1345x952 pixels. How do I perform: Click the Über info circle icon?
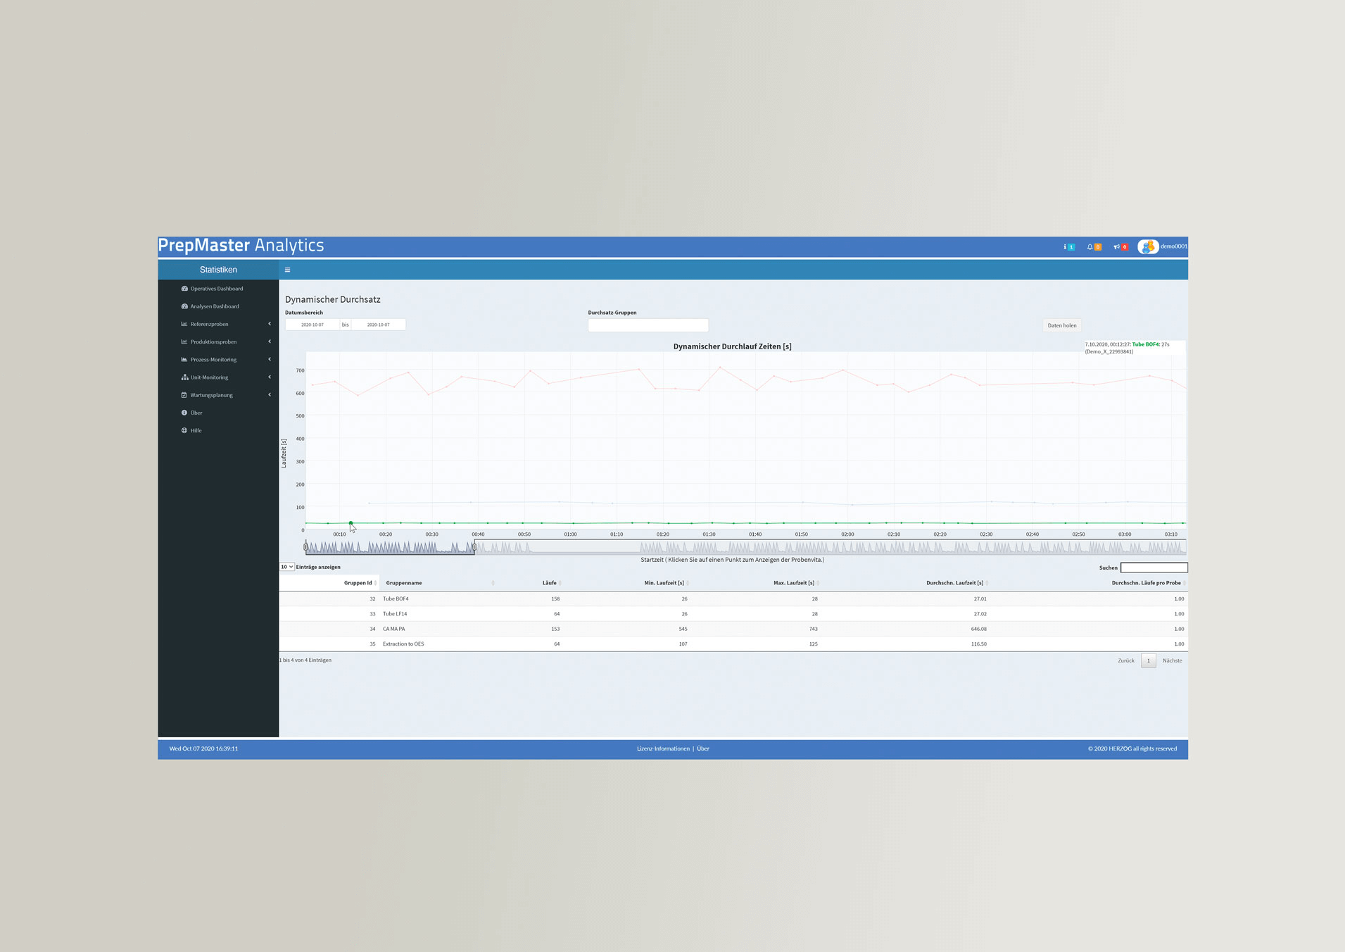coord(184,413)
